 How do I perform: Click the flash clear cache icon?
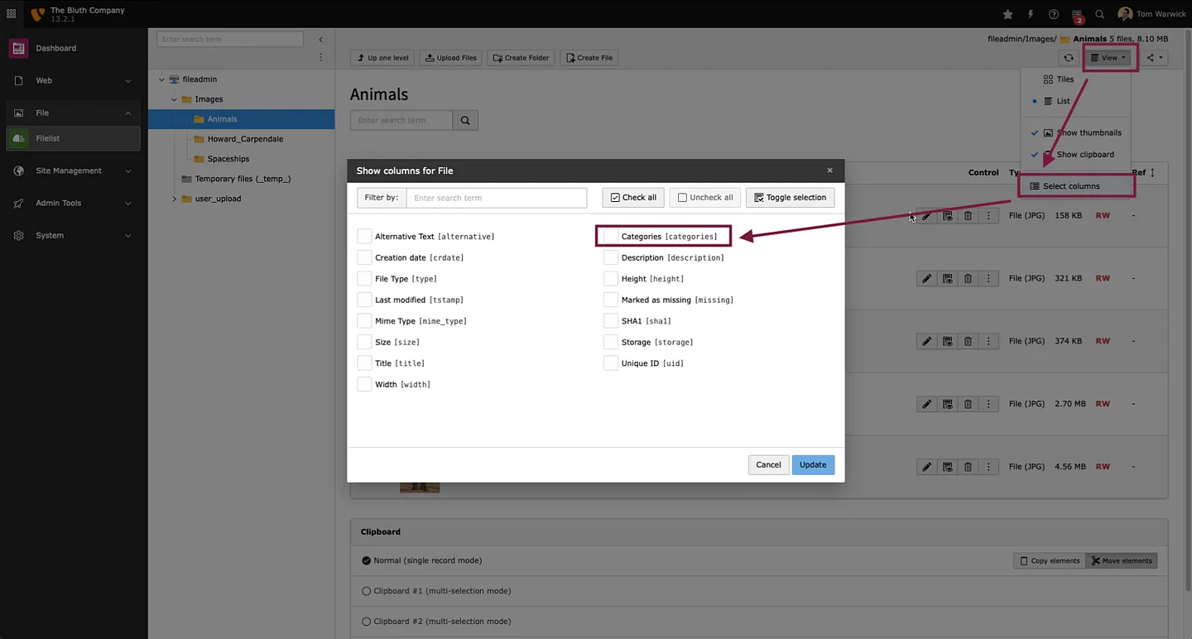click(1031, 14)
